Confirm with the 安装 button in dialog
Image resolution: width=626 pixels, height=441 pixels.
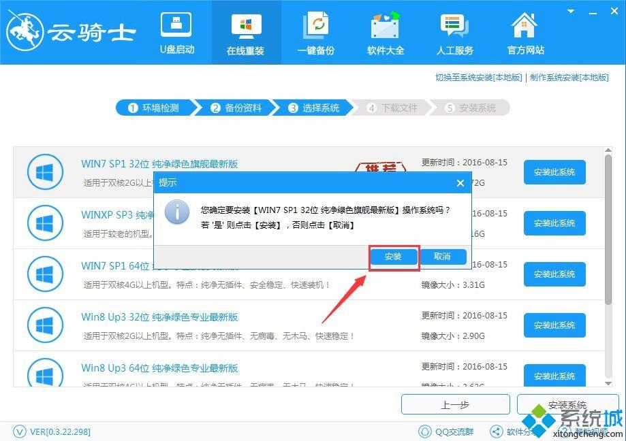[393, 257]
